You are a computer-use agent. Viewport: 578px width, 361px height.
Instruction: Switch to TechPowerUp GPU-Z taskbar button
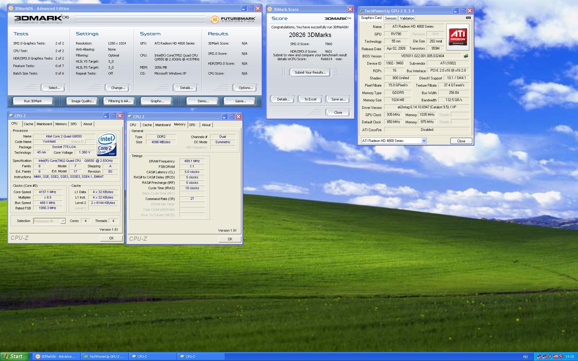click(104, 356)
